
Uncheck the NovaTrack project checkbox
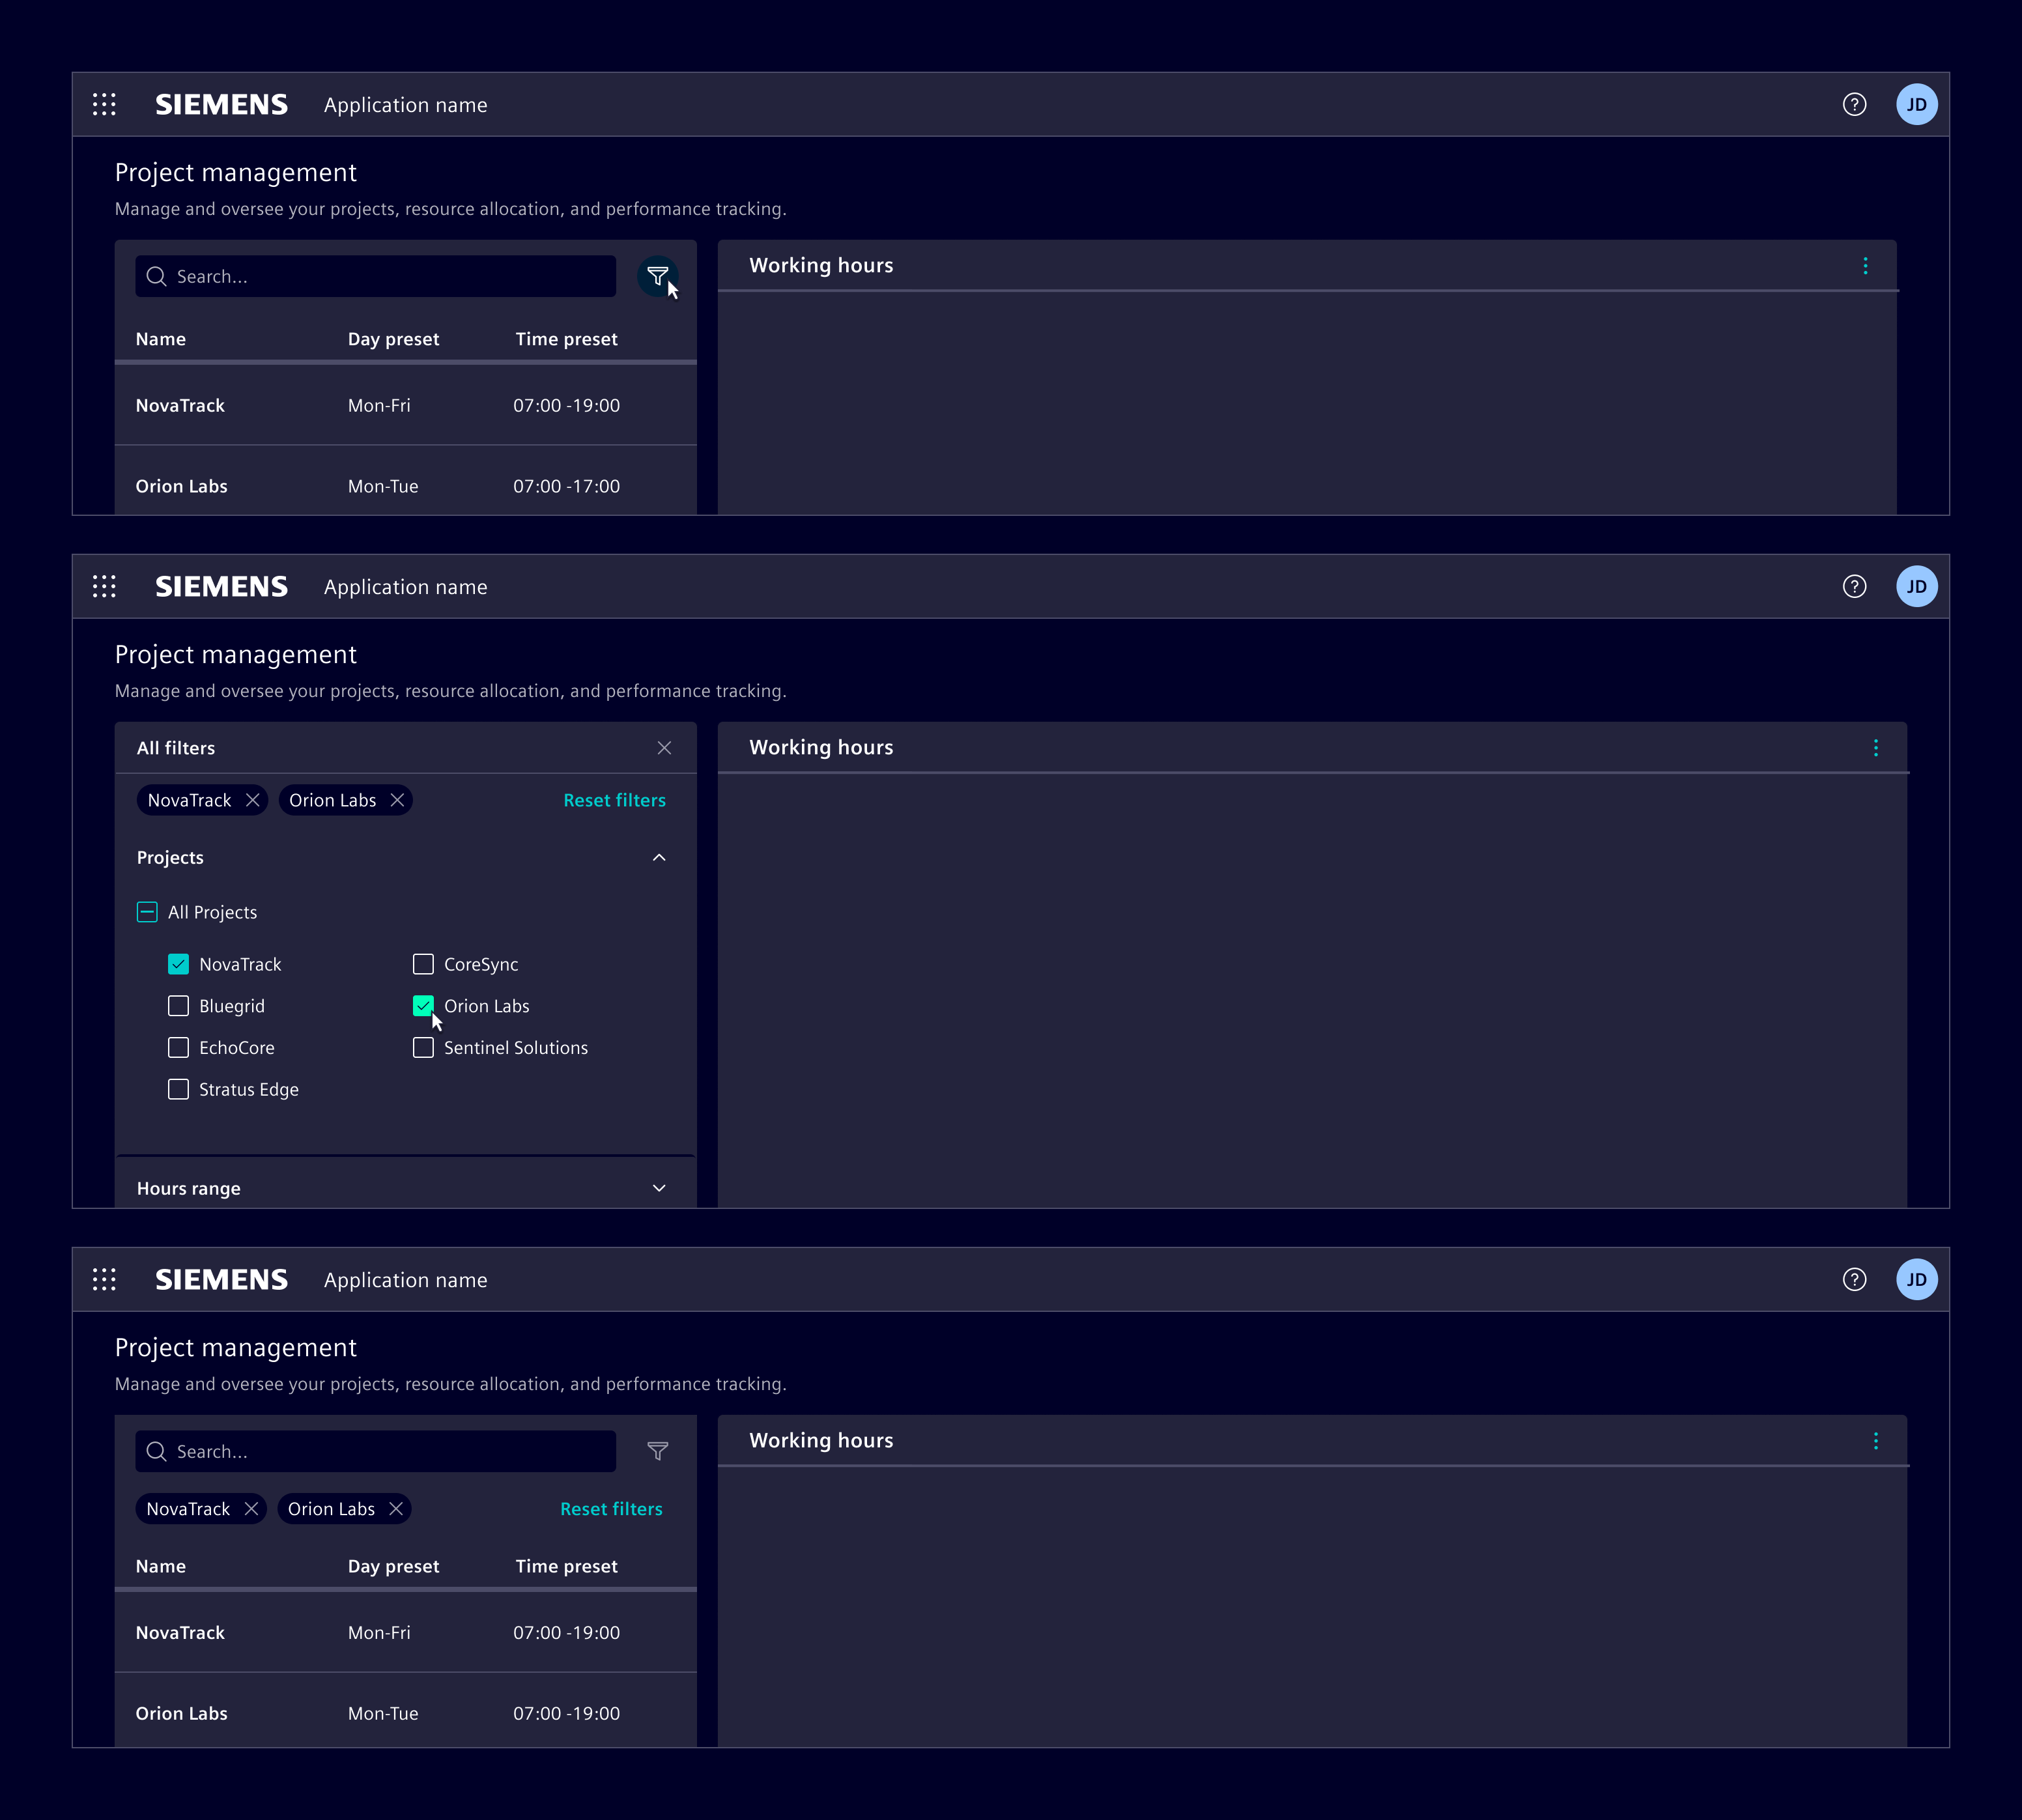[179, 964]
